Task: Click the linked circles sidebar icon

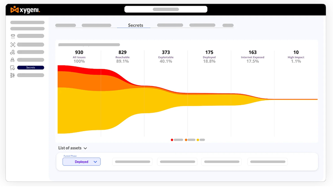Action: click(x=13, y=52)
